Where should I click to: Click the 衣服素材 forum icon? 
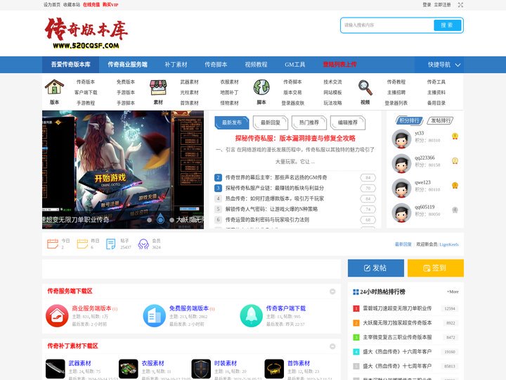[129, 369]
